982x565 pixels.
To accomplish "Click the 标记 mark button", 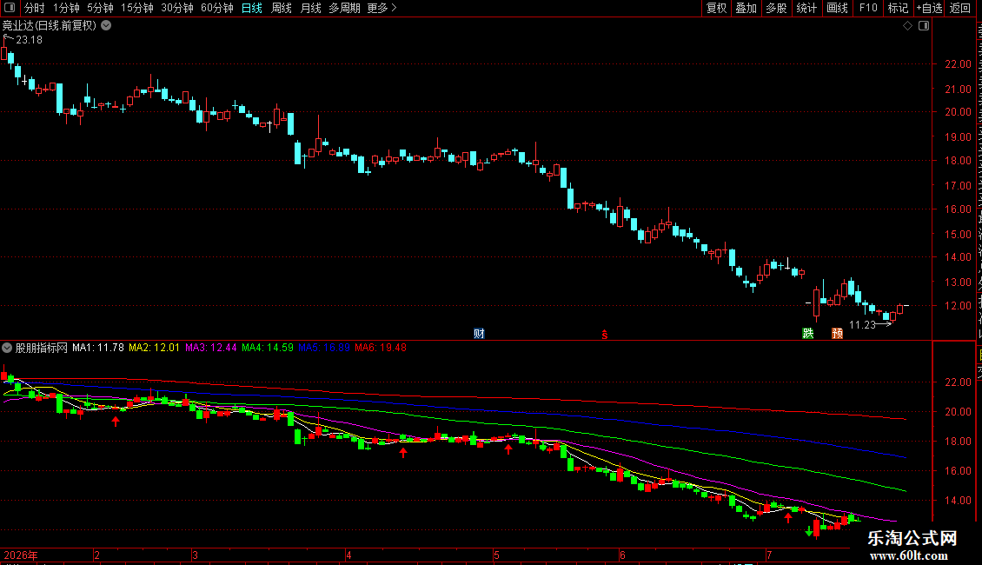I will (x=898, y=8).
